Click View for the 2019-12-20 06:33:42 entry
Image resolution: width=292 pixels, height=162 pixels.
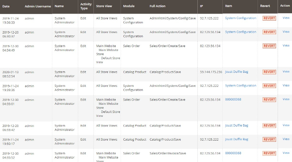coord(286,125)
